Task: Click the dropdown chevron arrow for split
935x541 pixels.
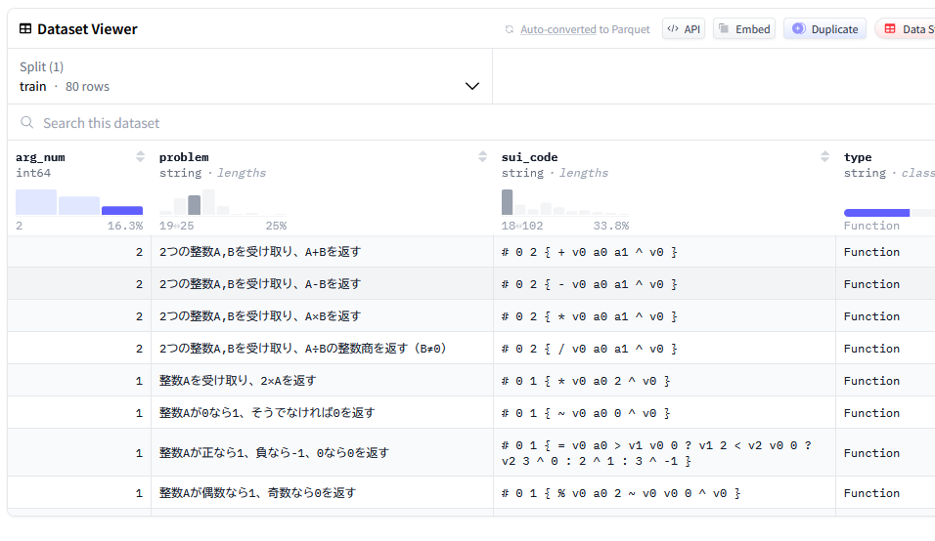Action: pos(472,86)
